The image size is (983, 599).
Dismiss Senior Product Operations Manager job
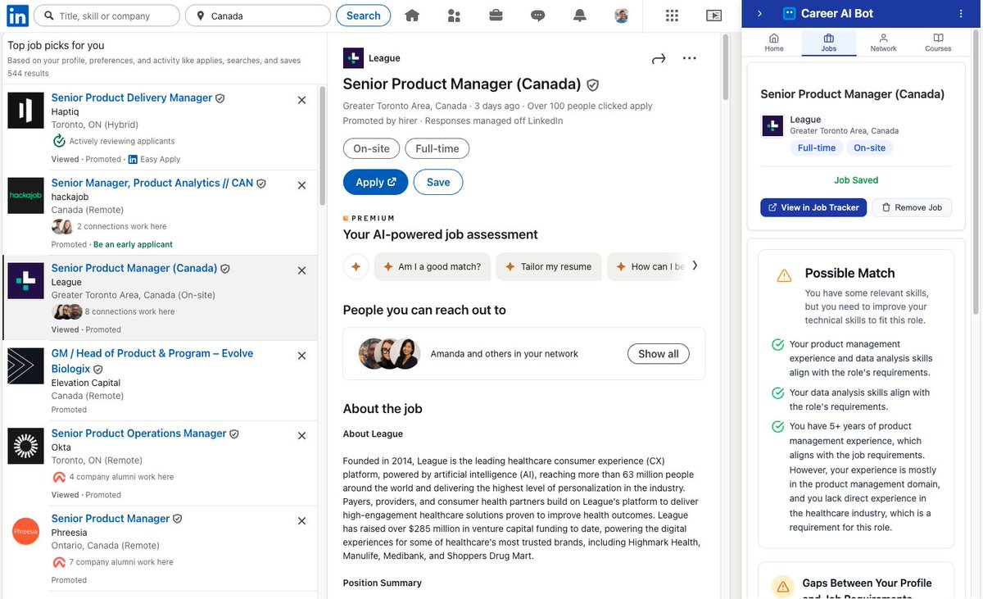point(301,436)
